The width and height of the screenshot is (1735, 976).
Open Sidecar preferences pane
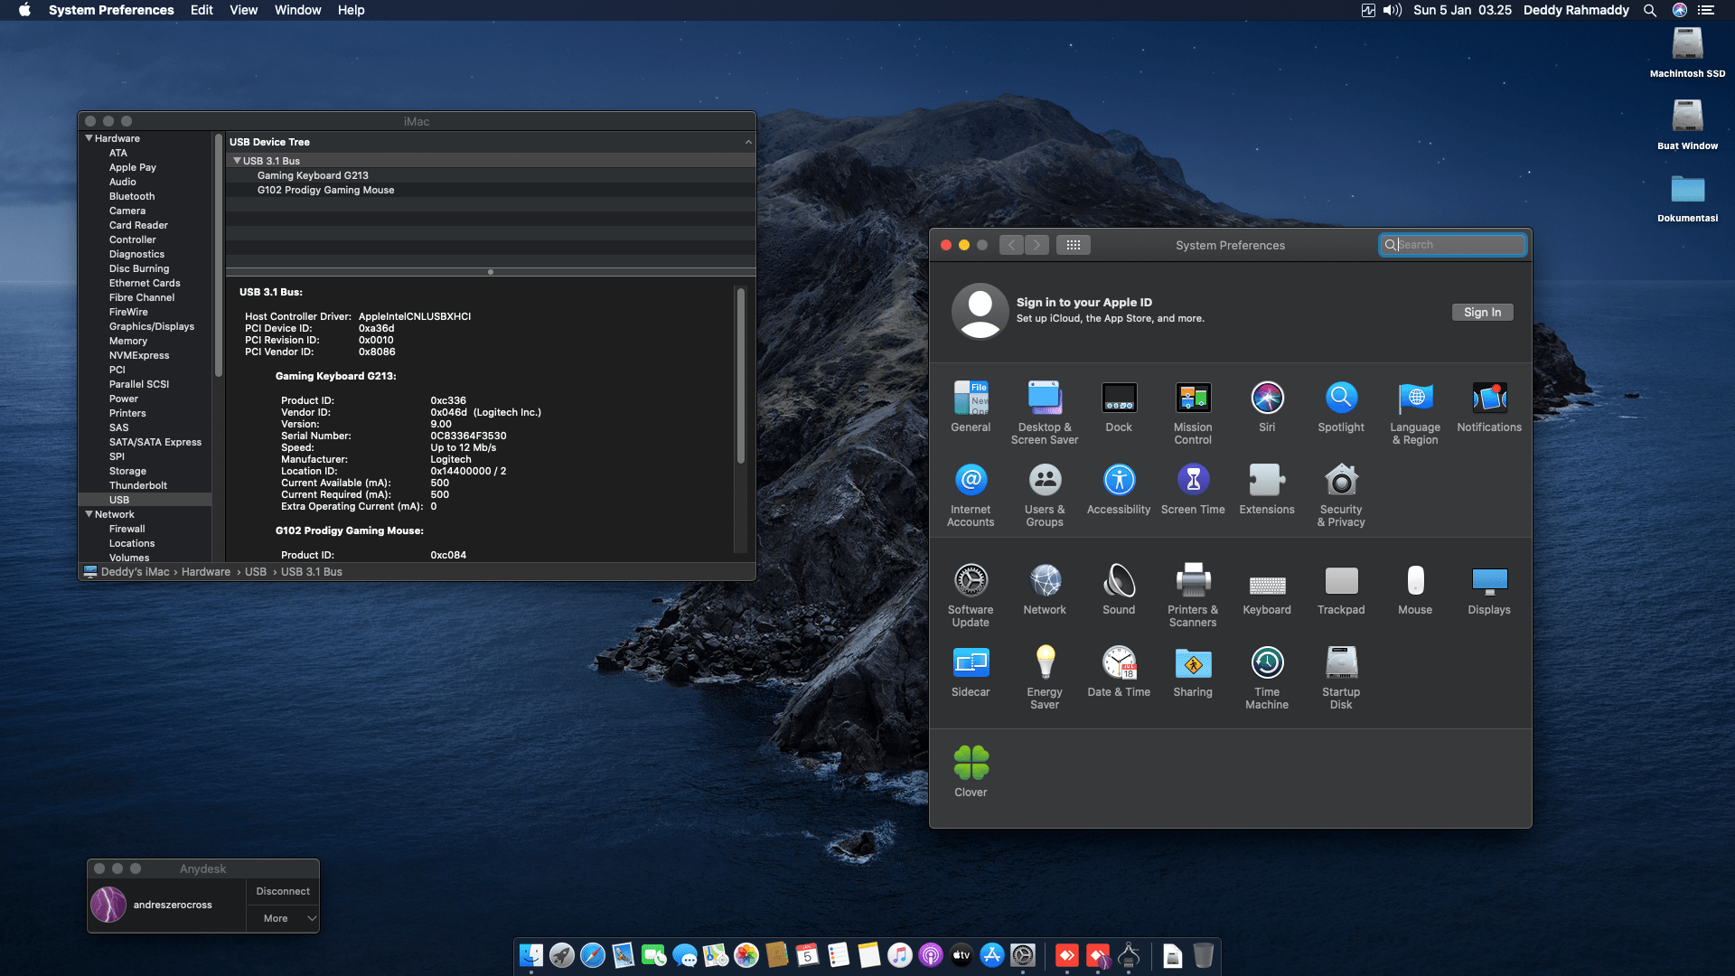point(971,671)
